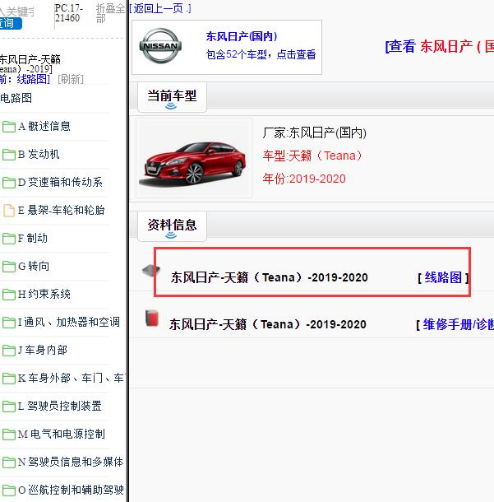The height and width of the screenshot is (502, 494).
Task: Open folder icon for K 车身外部
Action: pos(9,379)
